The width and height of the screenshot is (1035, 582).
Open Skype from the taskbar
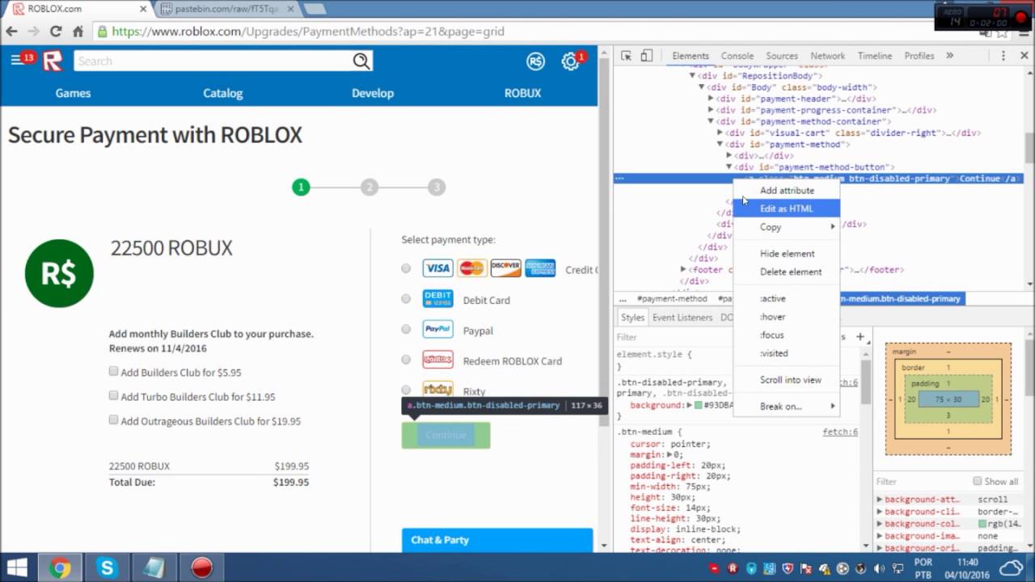coord(107,567)
